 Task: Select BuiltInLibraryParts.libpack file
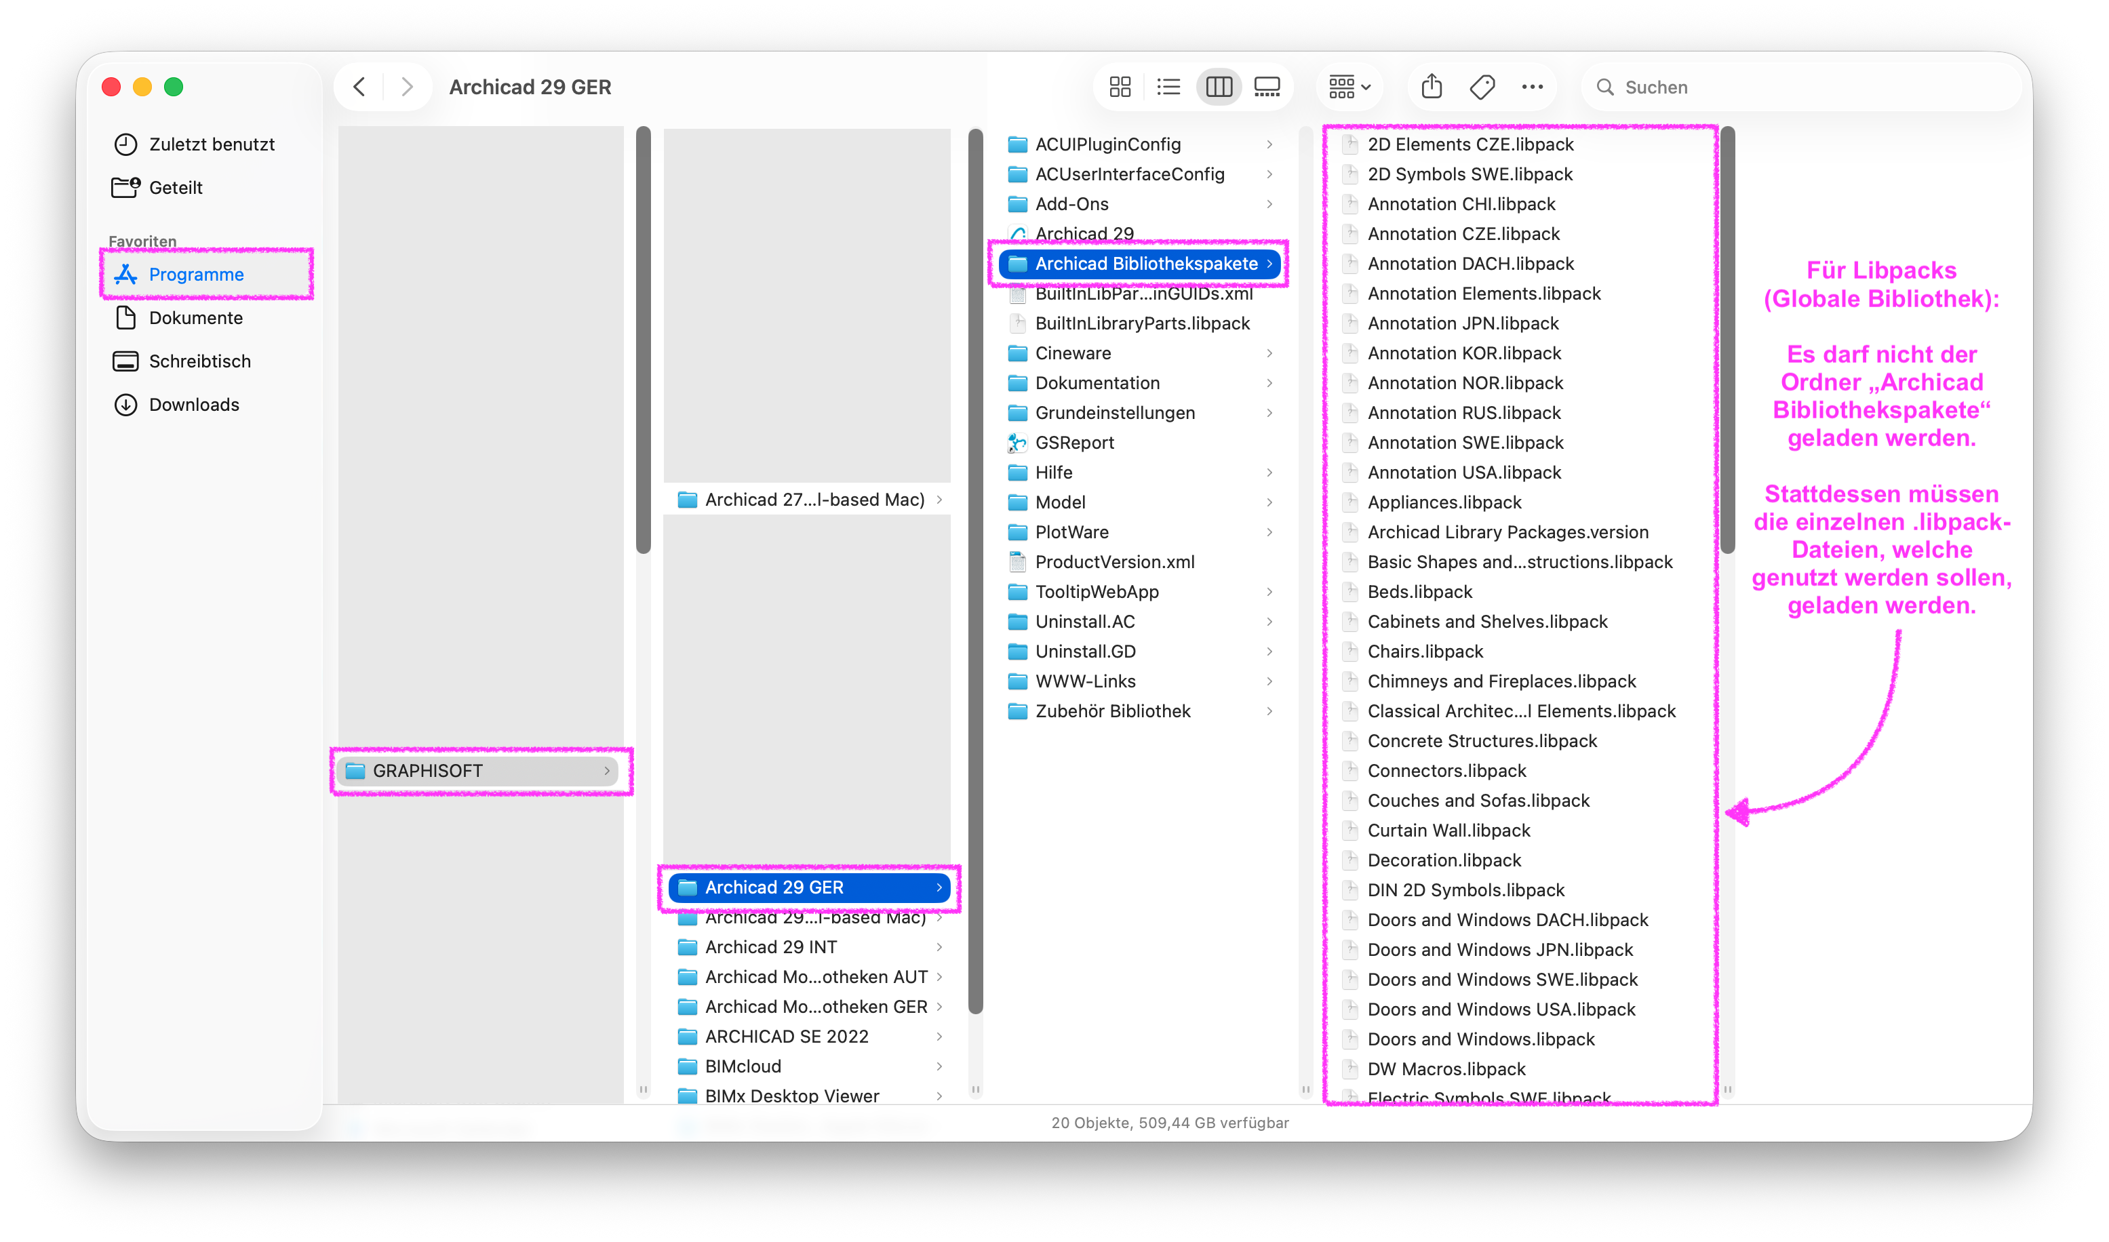pos(1141,323)
